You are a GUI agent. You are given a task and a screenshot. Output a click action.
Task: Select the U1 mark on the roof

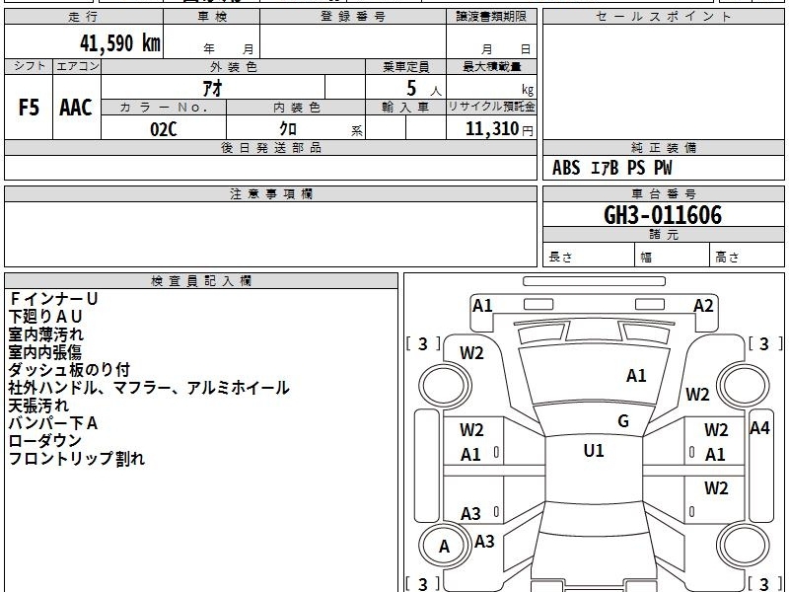tap(594, 451)
